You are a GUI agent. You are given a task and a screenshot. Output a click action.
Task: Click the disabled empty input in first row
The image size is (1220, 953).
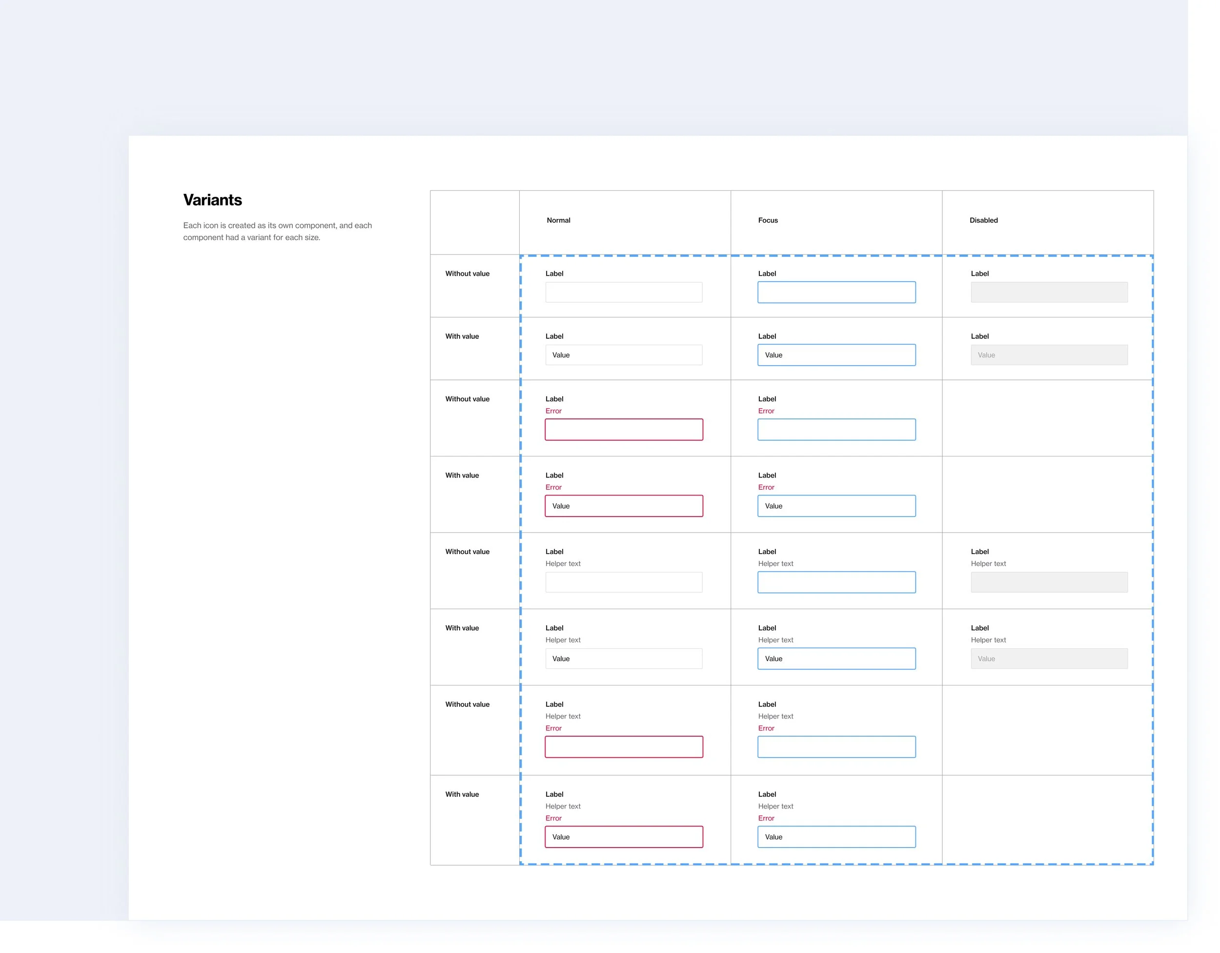point(1049,292)
